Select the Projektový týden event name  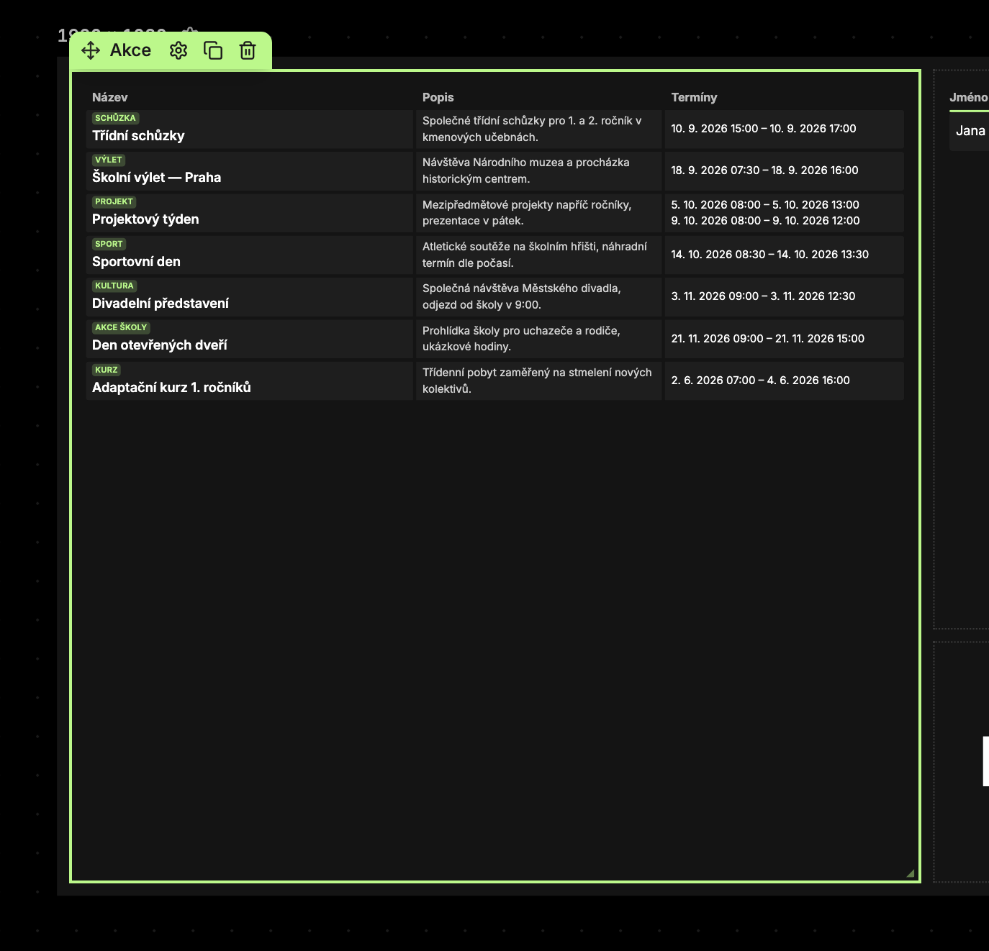[x=145, y=219]
